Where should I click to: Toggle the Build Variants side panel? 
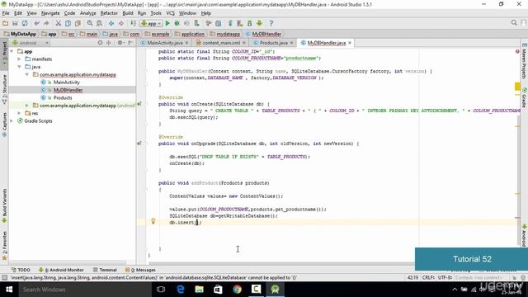(x=4, y=205)
